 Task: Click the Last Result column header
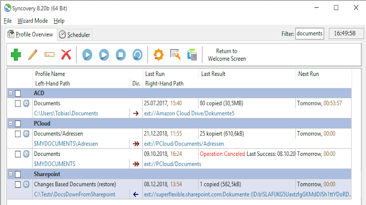coord(213,74)
